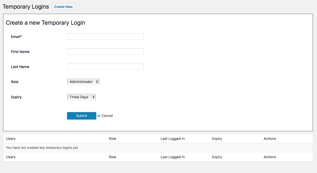The width and height of the screenshot is (317, 173).
Task: Click the Last Logged In header in table top row
Action: pyautogui.click(x=173, y=139)
